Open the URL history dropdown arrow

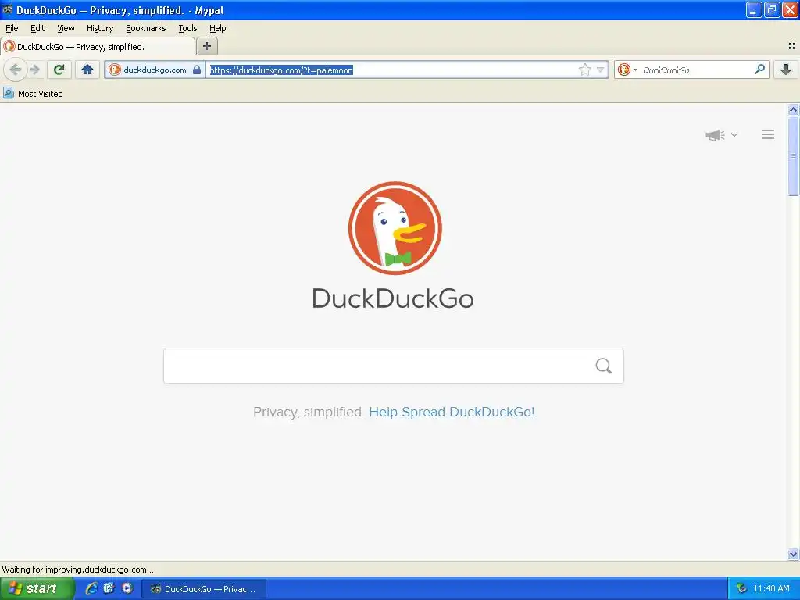point(601,70)
